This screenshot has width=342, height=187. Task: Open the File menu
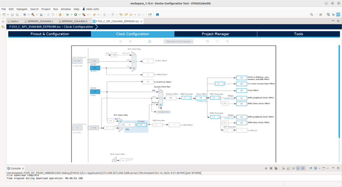[x=4, y=9]
